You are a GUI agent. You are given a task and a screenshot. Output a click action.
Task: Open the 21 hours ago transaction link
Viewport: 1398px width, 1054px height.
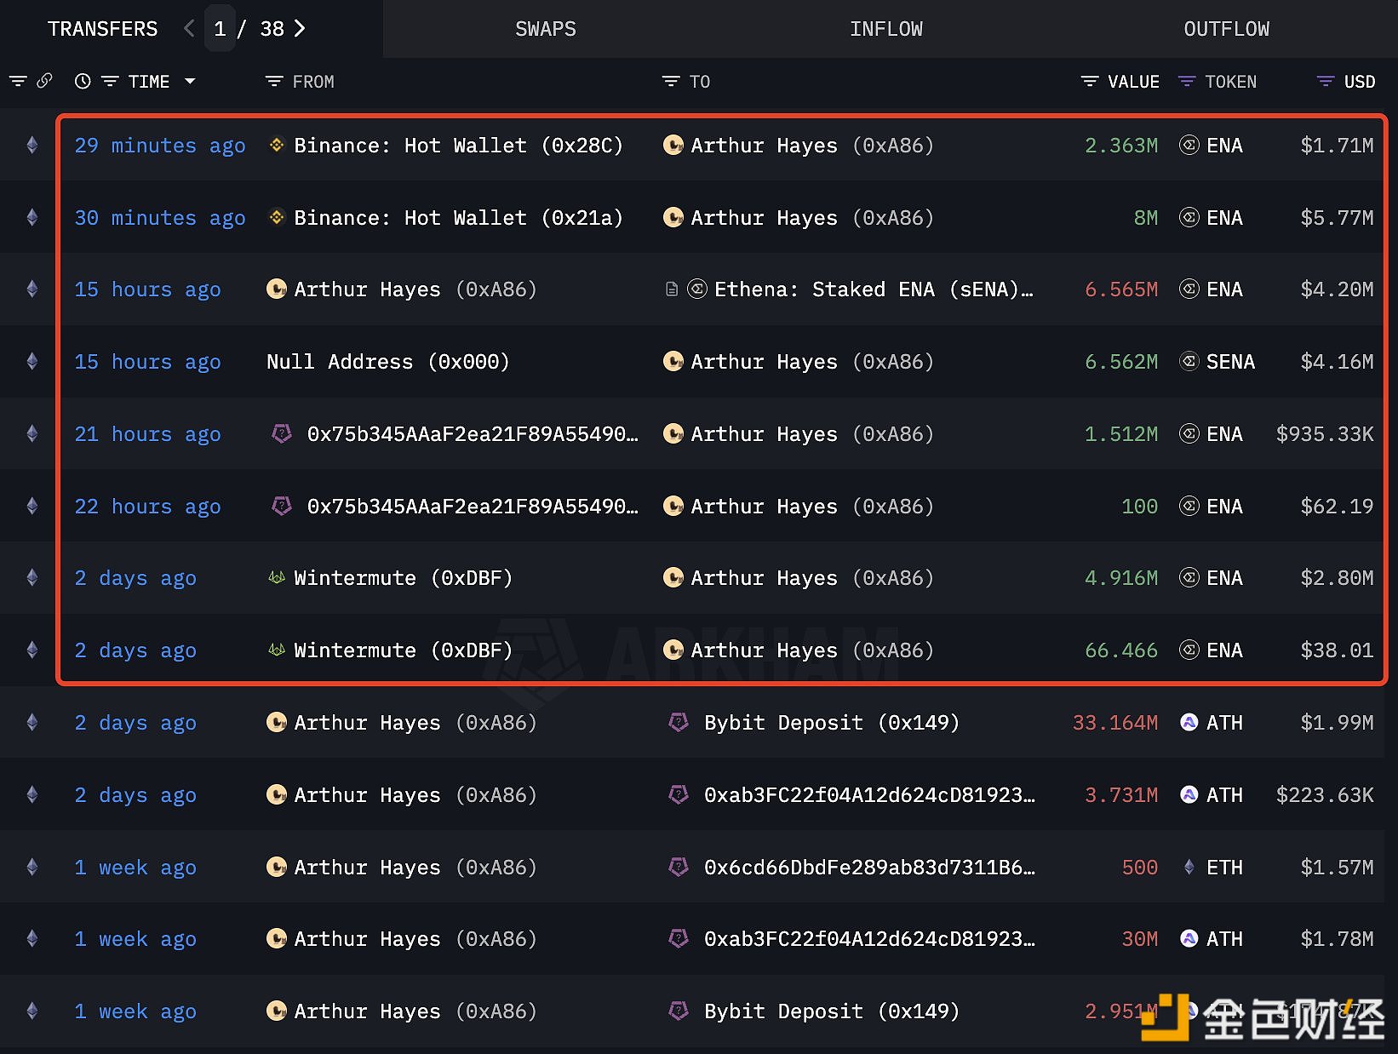click(147, 434)
